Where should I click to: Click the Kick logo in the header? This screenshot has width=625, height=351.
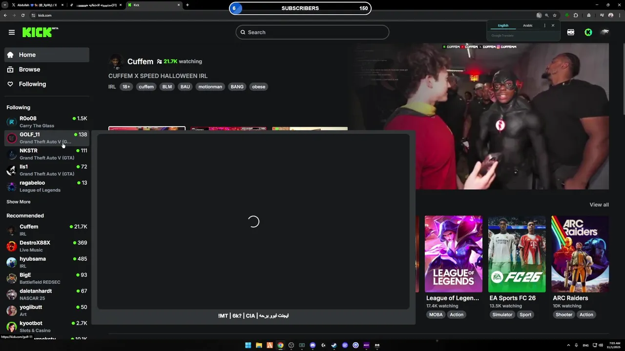click(40, 32)
